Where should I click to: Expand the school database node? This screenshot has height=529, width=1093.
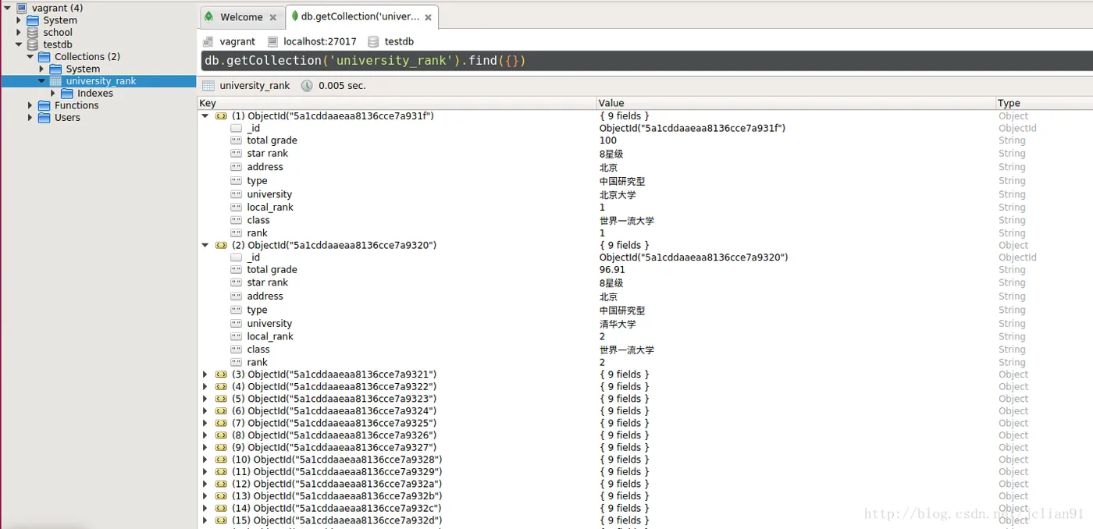click(x=19, y=32)
